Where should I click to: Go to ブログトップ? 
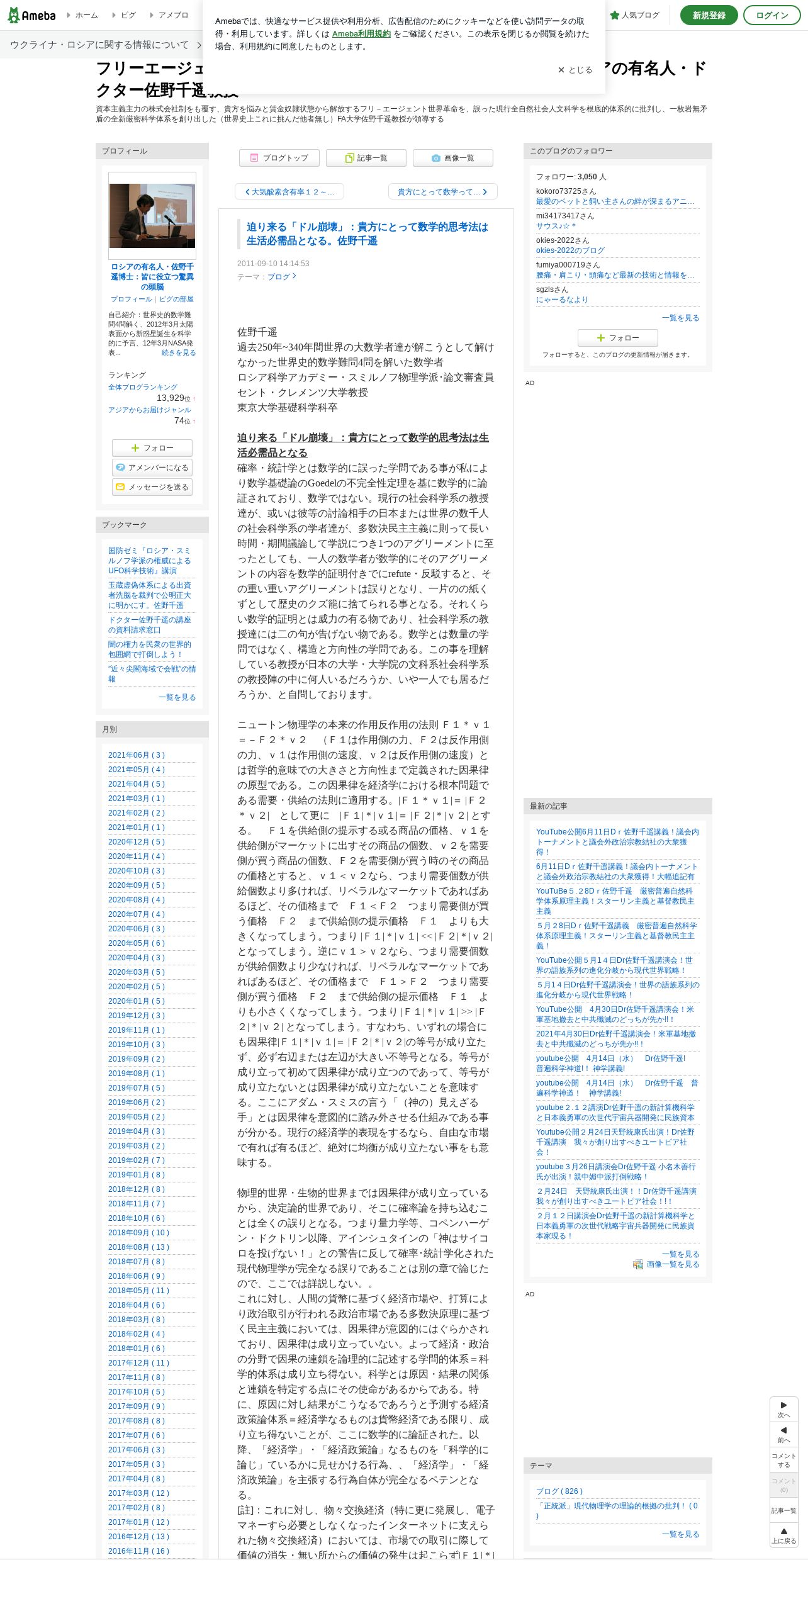279,158
